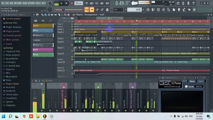This screenshot has width=213, height=120.
Task: Open GTune plugin gear options
Action: [x=163, y=78]
